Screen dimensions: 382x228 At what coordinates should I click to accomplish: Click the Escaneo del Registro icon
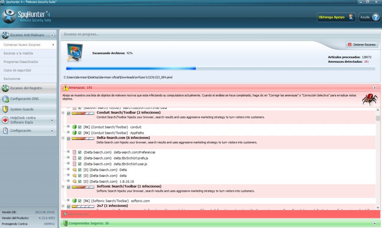(x=5, y=88)
